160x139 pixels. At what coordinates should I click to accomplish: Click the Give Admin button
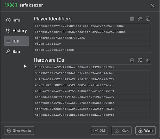pyautogui.click(x=19, y=130)
